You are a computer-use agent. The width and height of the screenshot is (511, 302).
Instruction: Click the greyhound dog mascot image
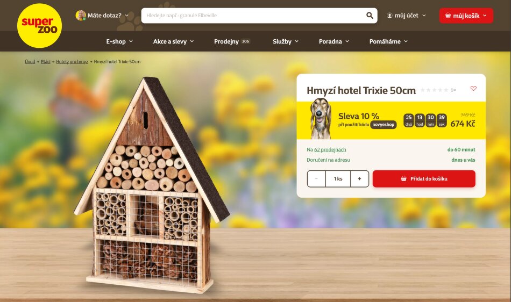(321, 118)
